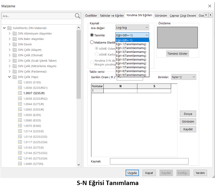
Task: Click the search magnifier icon
Action: 78,16
